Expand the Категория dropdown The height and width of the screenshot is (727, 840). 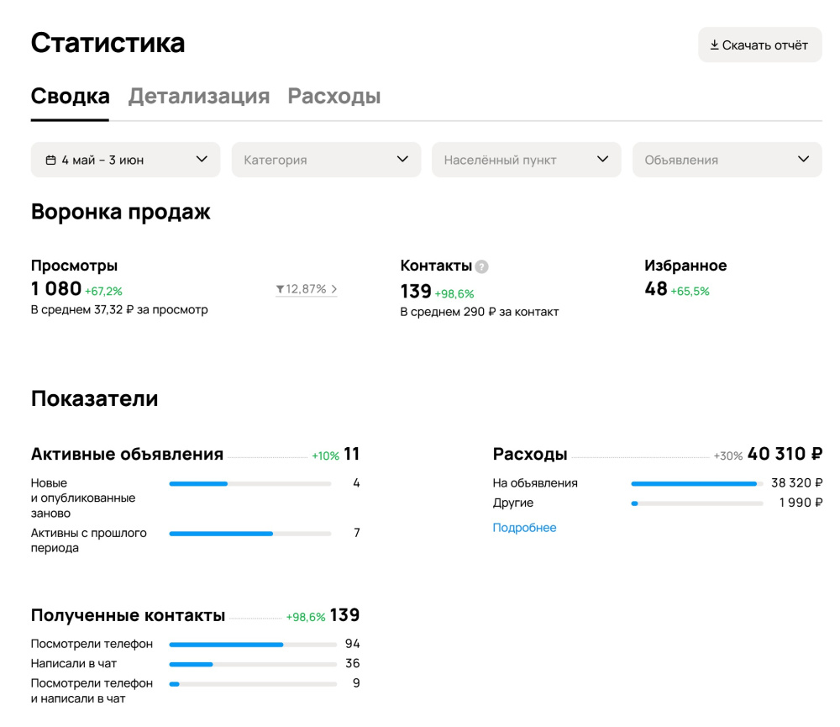point(326,160)
